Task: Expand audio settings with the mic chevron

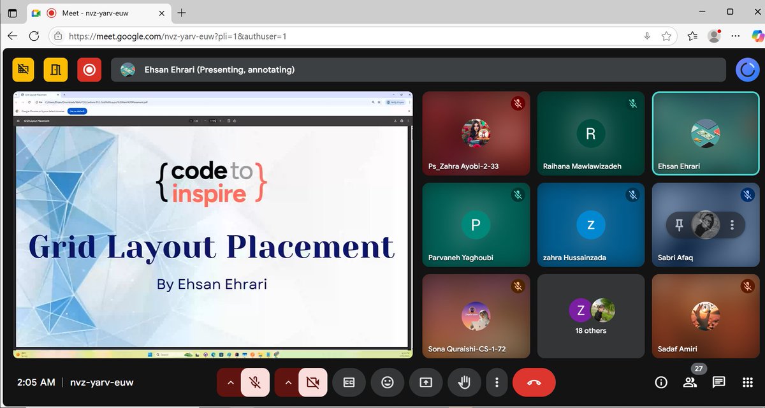Action: (230, 382)
